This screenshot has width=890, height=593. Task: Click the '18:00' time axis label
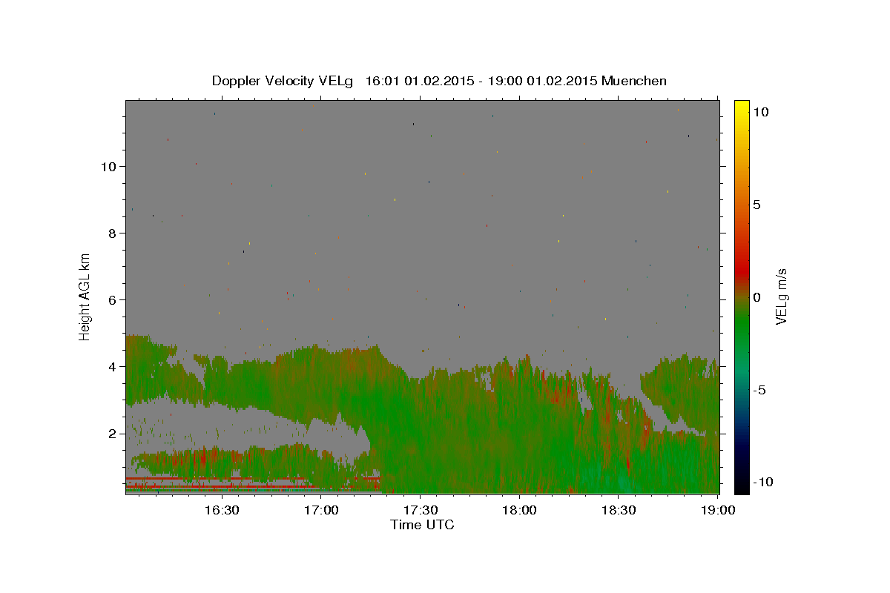click(x=520, y=510)
